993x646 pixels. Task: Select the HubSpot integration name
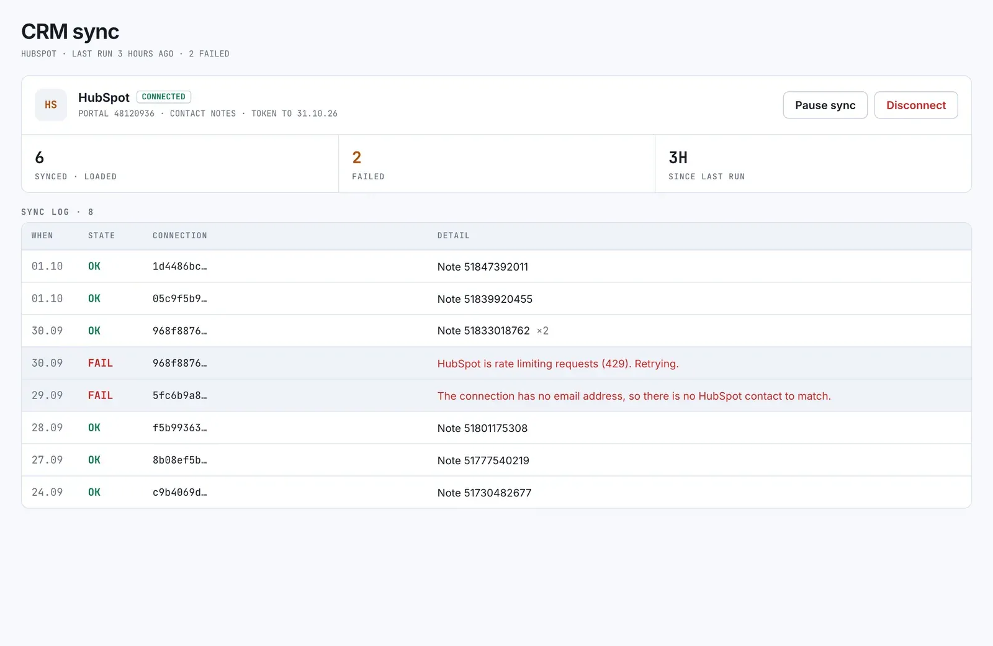pos(104,97)
